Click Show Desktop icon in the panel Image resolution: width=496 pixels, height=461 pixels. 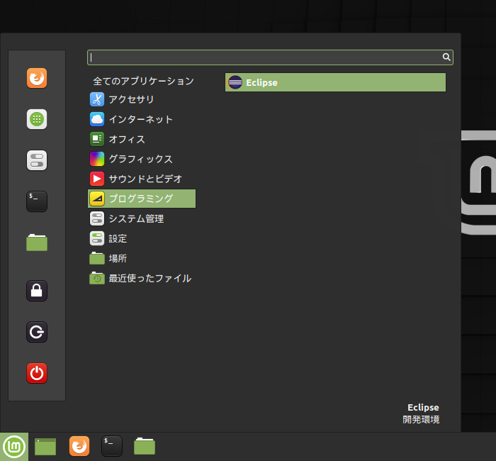pos(45,447)
